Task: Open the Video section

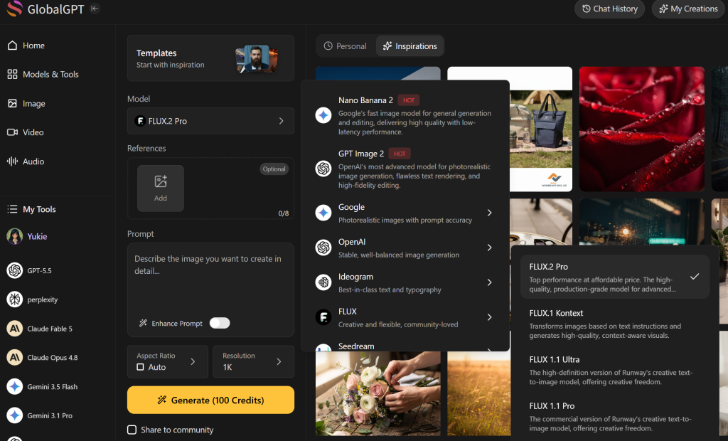Action: 26,132
